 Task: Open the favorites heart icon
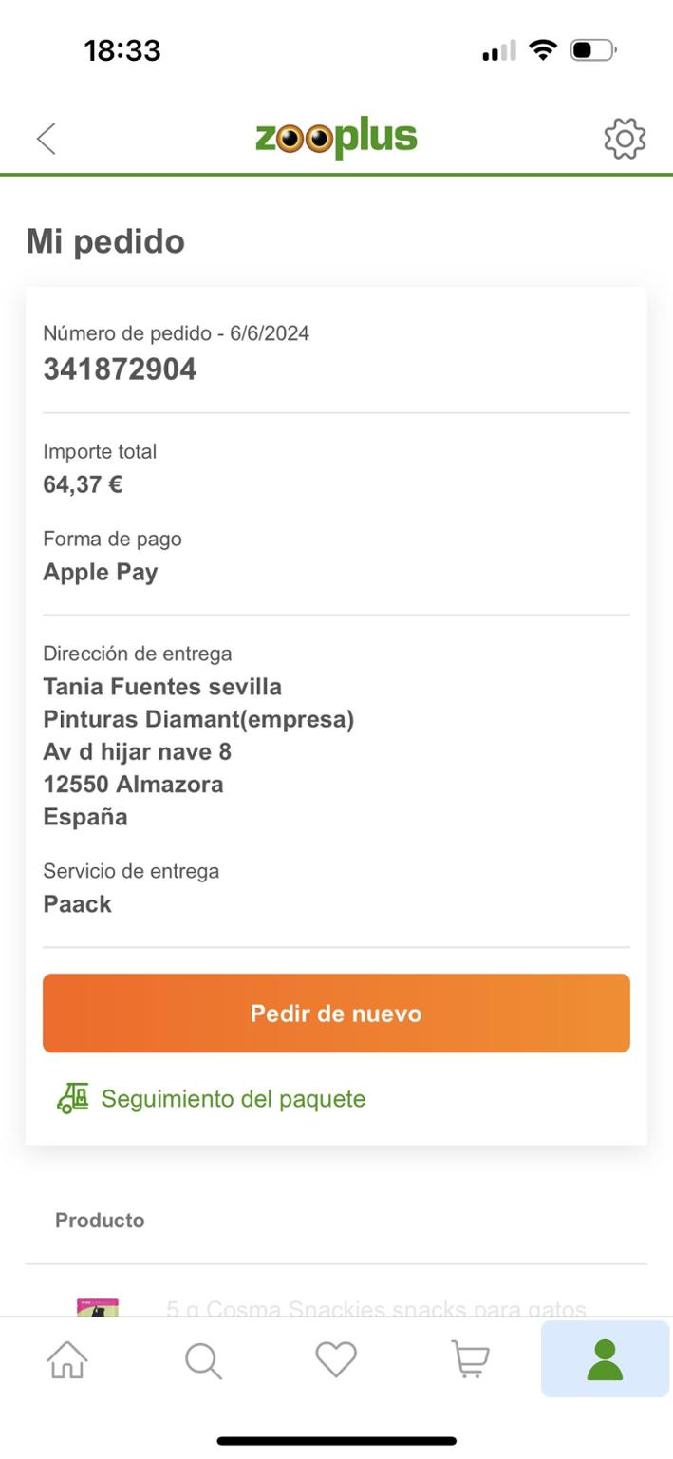pyautogui.click(x=336, y=1359)
